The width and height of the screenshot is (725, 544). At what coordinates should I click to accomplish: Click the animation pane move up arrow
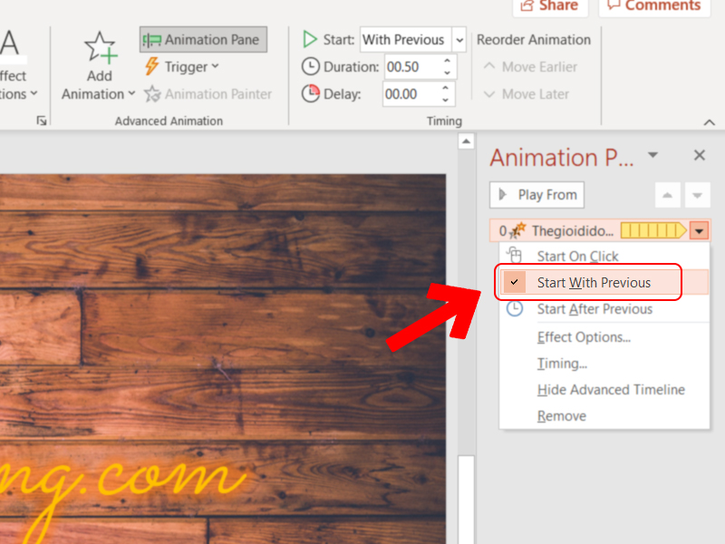(668, 195)
